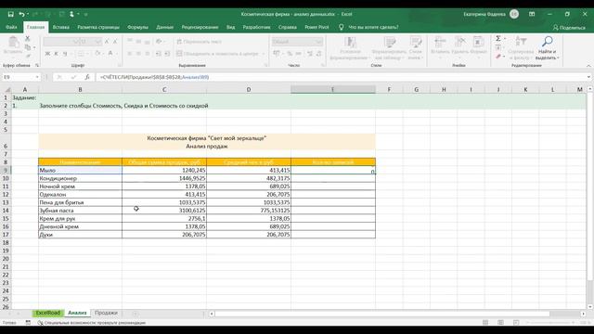594x334 pixels.
Task: Confirm formula with the checkmark icon
Action: [73, 77]
